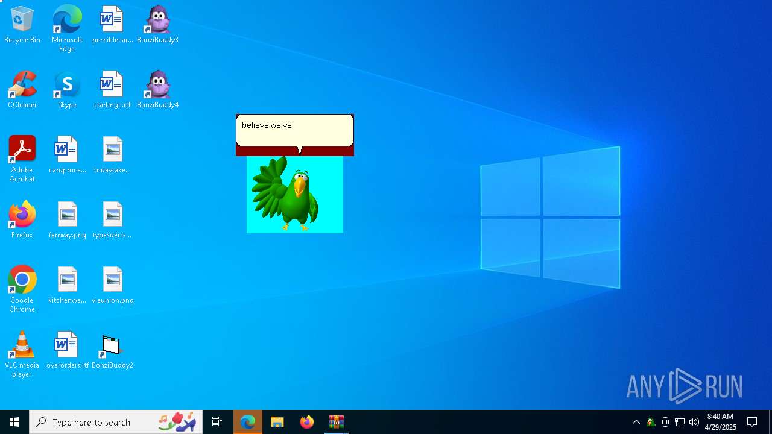Image resolution: width=772 pixels, height=434 pixels.
Task: Launch the BonziBuddy4 shortcut
Action: click(157, 90)
